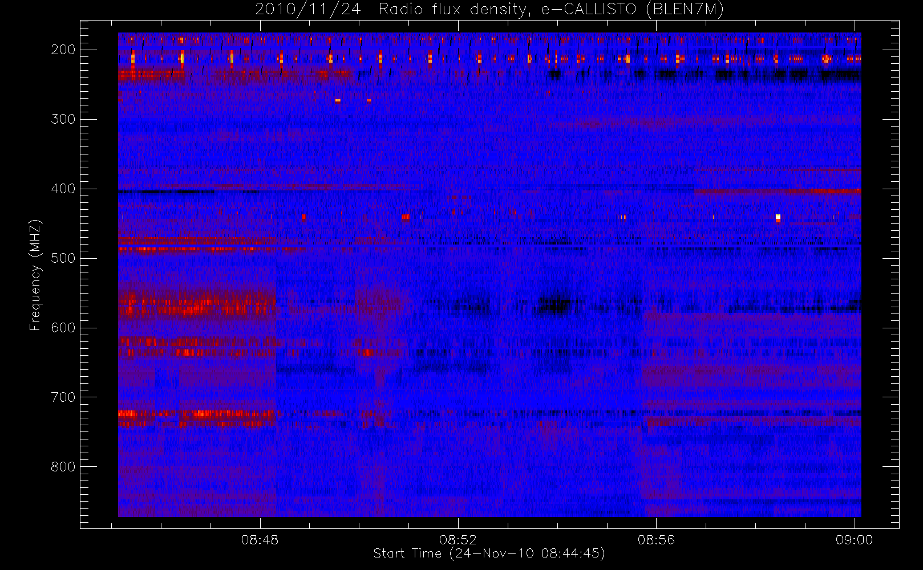Click the 200 frequency tick label
Viewport: 923px width, 570px height.
[63, 50]
